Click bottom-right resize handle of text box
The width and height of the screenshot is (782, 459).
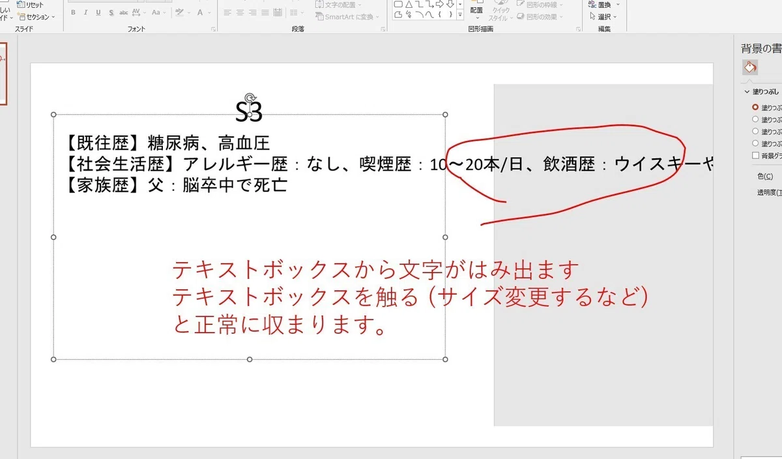[445, 359]
